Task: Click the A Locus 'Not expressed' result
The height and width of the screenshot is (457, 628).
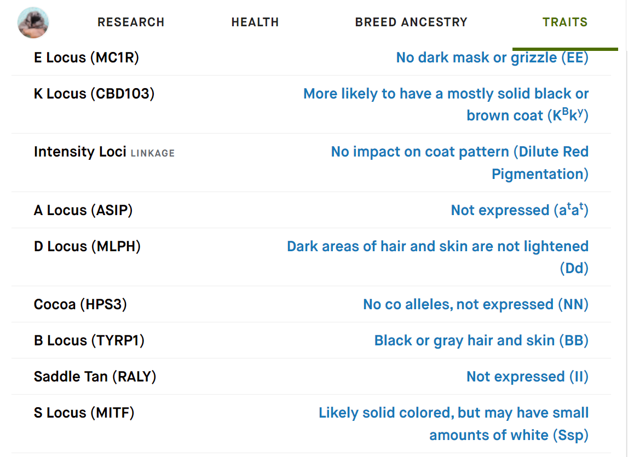Action: [520, 210]
